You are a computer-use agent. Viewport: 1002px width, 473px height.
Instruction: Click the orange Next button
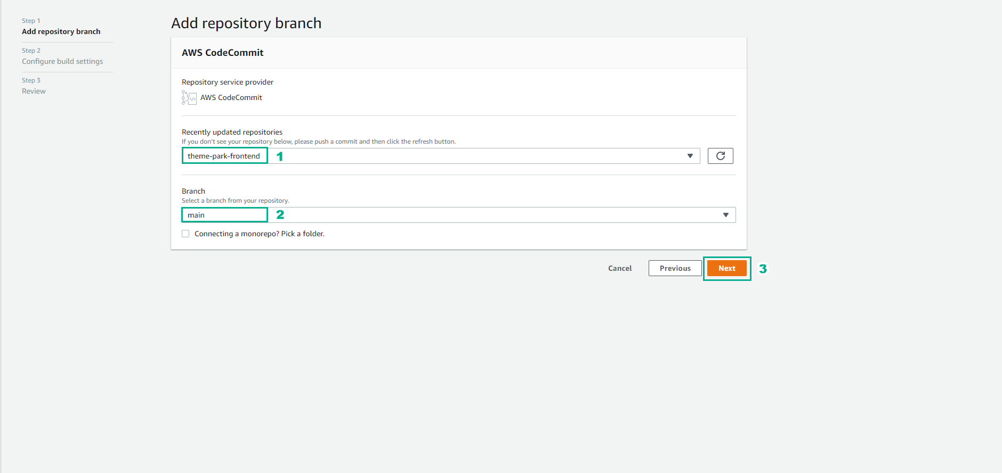point(727,268)
